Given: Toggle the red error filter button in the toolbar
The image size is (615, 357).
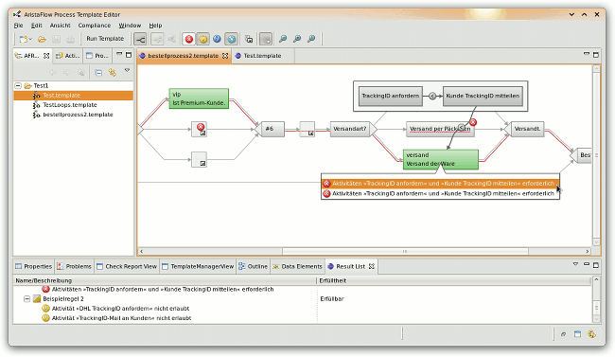Looking at the screenshot, I should 188,39.
